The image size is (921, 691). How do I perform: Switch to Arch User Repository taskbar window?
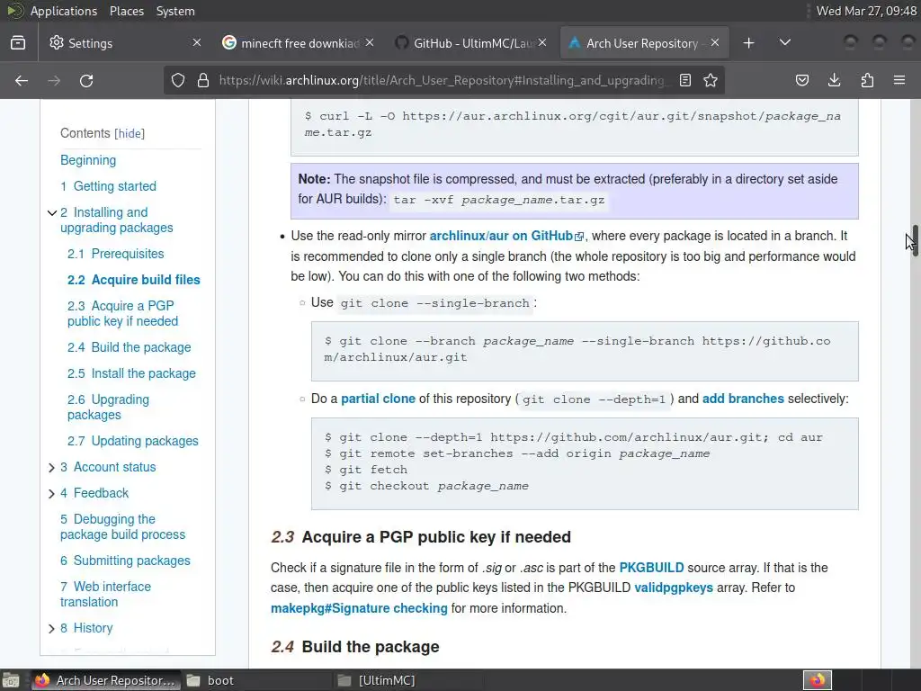tap(106, 680)
